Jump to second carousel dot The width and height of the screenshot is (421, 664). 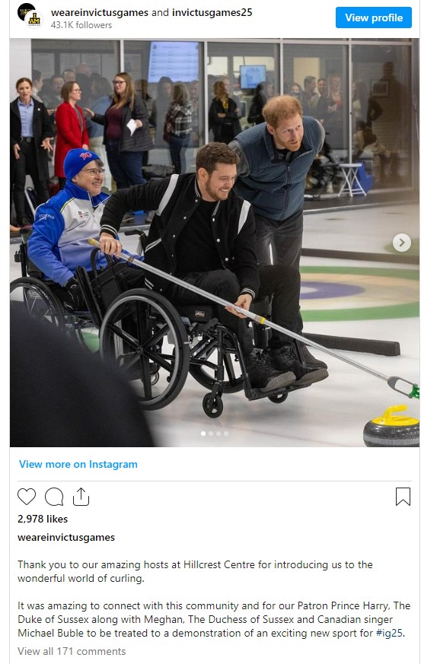[x=211, y=434]
